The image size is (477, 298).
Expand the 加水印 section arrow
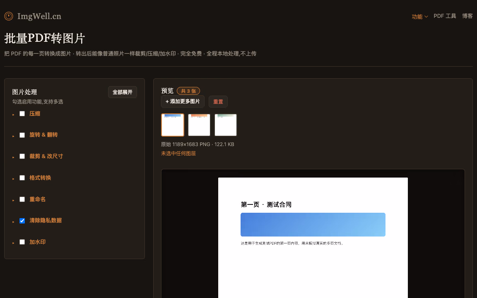pyautogui.click(x=13, y=243)
